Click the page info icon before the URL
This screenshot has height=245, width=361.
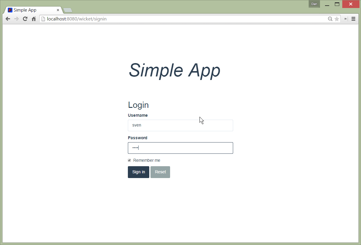43,19
